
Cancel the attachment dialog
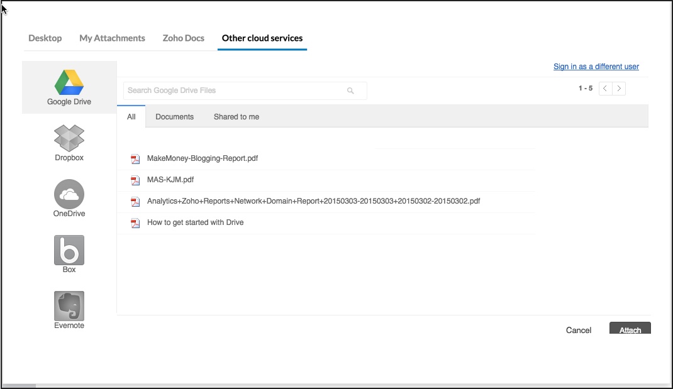(578, 330)
